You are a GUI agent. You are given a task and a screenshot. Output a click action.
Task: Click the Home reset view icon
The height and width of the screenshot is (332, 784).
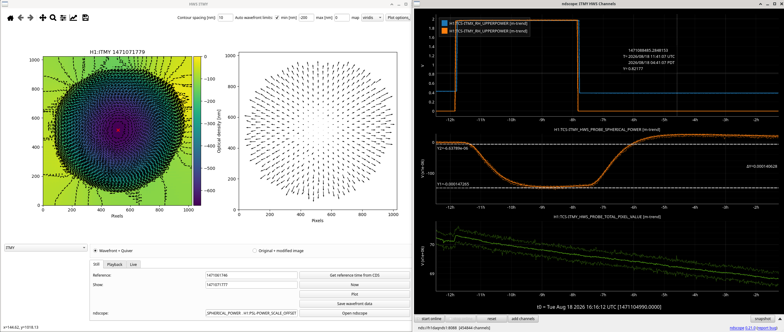[x=10, y=18]
